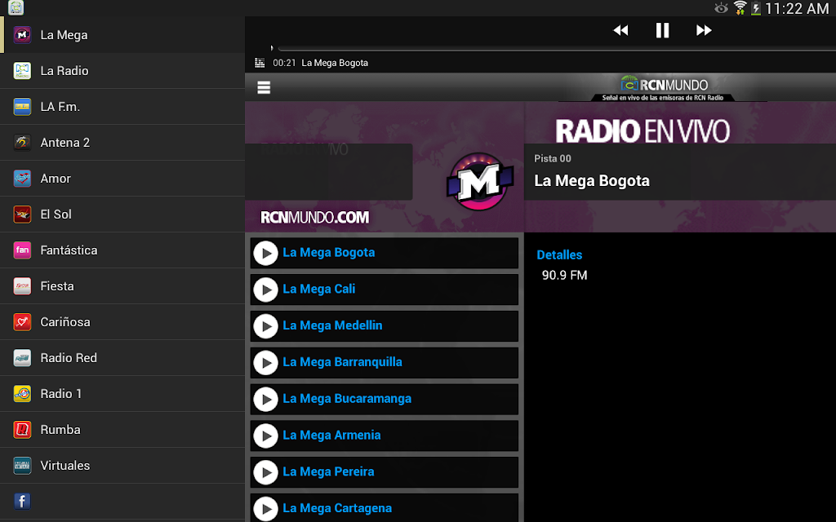Click the Pista 00 label

coord(553,159)
